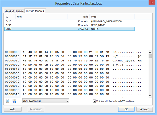
Task: Click hex viewer scroll up arrow
Action: (150, 52)
